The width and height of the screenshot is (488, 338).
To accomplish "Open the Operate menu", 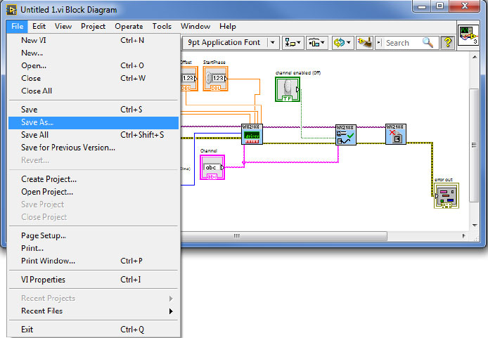I will coord(129,26).
